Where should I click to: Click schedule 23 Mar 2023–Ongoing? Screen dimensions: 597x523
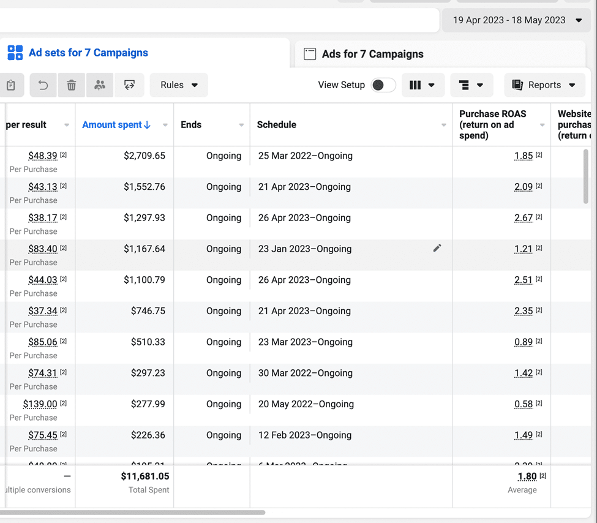tap(306, 342)
